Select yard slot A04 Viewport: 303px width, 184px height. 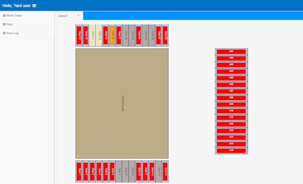pyautogui.click(x=231, y=71)
